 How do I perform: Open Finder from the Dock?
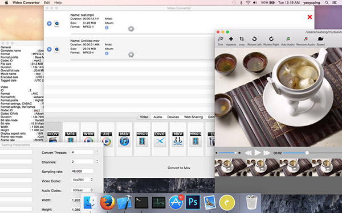point(90,202)
